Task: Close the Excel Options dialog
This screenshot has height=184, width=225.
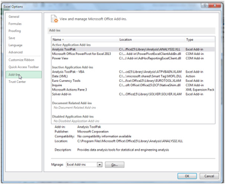Action: point(215,6)
